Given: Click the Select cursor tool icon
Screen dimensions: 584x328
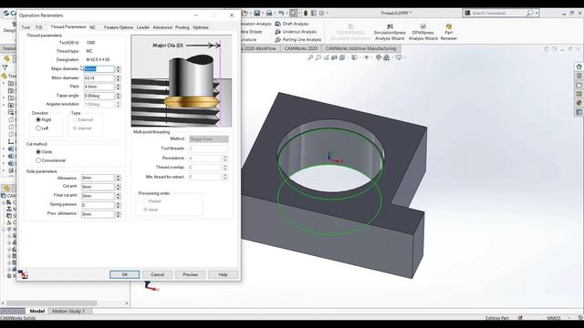Looking at the screenshot, I should 294,13.
